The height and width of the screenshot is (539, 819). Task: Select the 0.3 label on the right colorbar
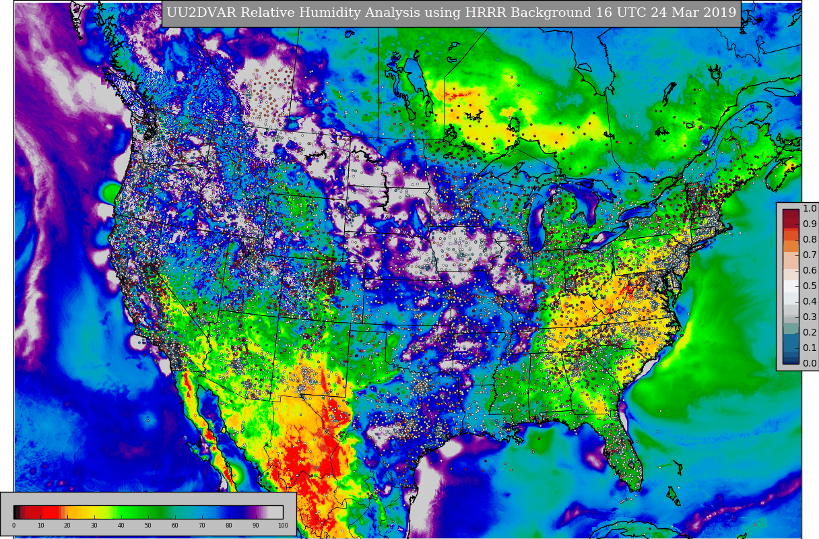[x=810, y=317]
